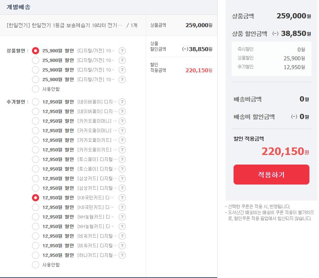The image size is (319, 278).
Task: Click the 한일전기 제습기 product title
Action: tap(65, 25)
